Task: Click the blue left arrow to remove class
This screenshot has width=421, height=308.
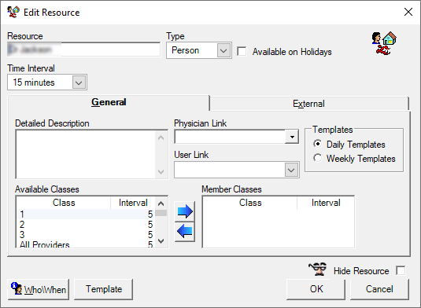Action: pyautogui.click(x=185, y=232)
